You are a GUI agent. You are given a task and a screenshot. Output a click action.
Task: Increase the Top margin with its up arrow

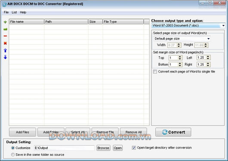(180, 57)
